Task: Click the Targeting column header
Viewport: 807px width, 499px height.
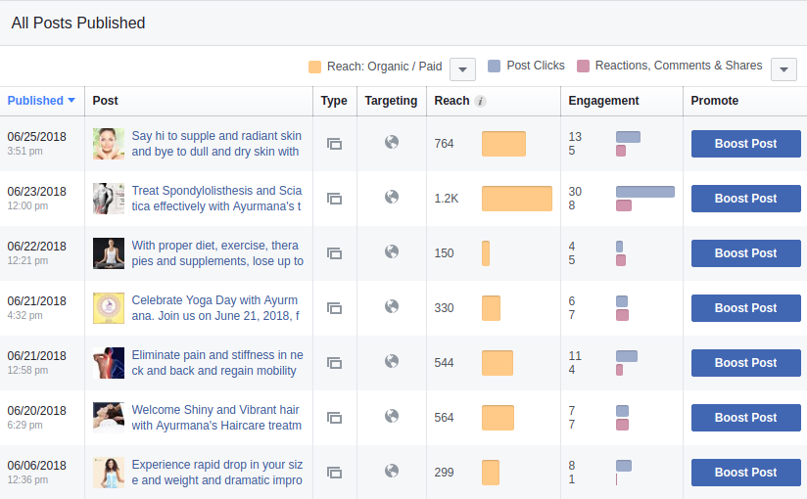Action: coord(391,101)
